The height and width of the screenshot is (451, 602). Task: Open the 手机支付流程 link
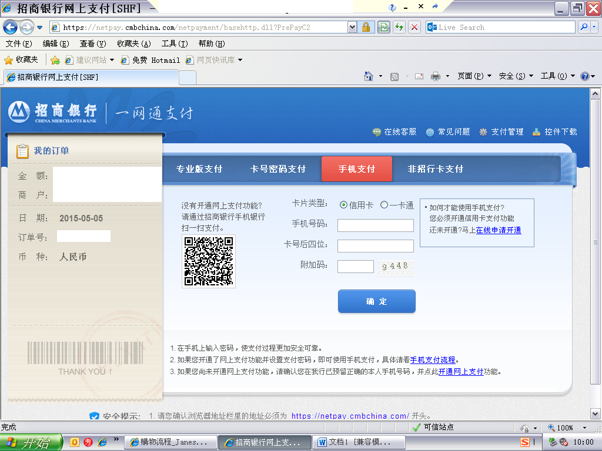[433, 360]
